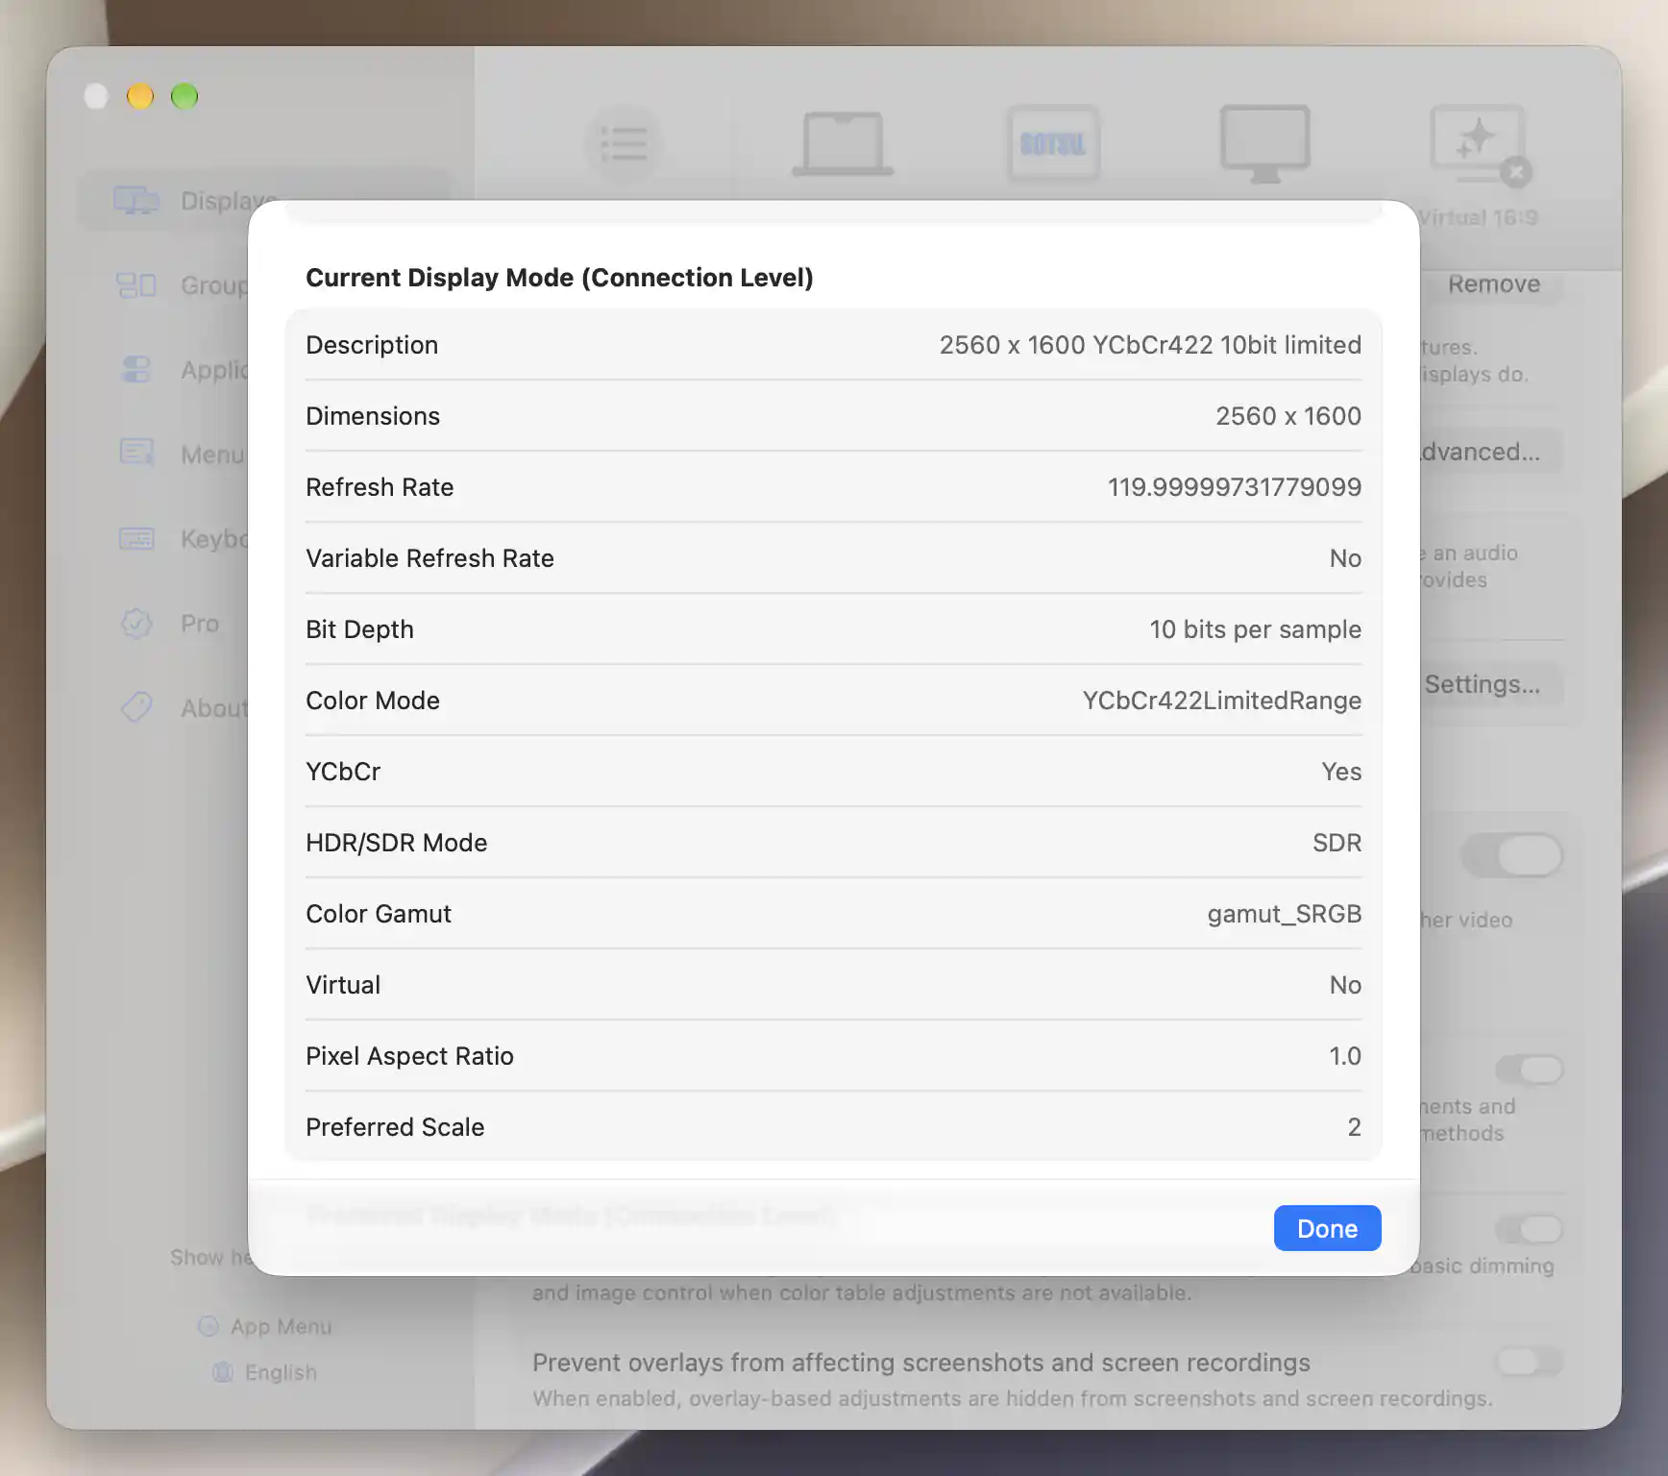Click the Bit Depth value '10 bits per sample'
The image size is (1668, 1476).
coord(1255,629)
